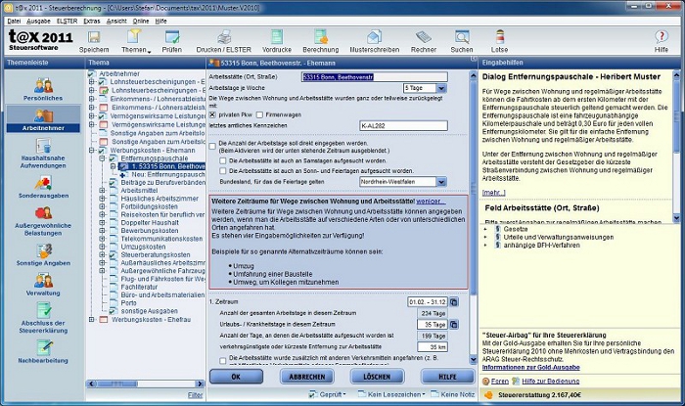The height and width of the screenshot is (406, 685).
Task: Open Informationen zur Gold-Ausgabe link
Action: tap(530, 368)
